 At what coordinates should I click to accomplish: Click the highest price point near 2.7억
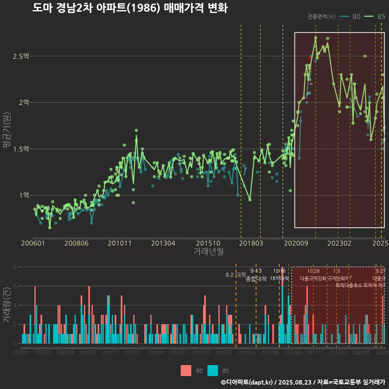[x=316, y=38]
